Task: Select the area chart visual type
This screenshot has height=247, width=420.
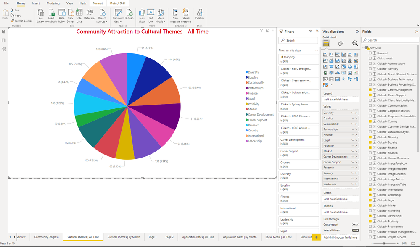Action: click(331, 60)
